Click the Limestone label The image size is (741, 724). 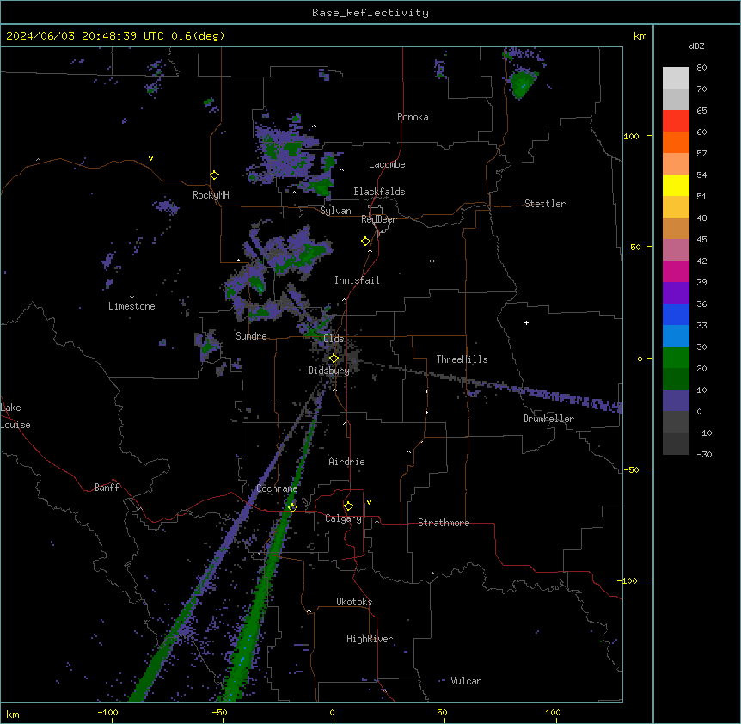(x=132, y=306)
